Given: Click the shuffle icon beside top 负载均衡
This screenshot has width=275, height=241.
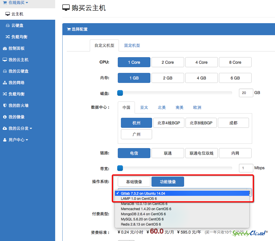Looking at the screenshot, I should pos(7,37).
